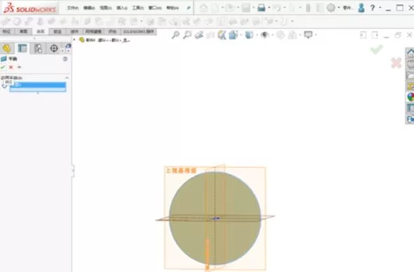Cancel with confirmation corner red X
414x272 pixels.
tap(396, 63)
